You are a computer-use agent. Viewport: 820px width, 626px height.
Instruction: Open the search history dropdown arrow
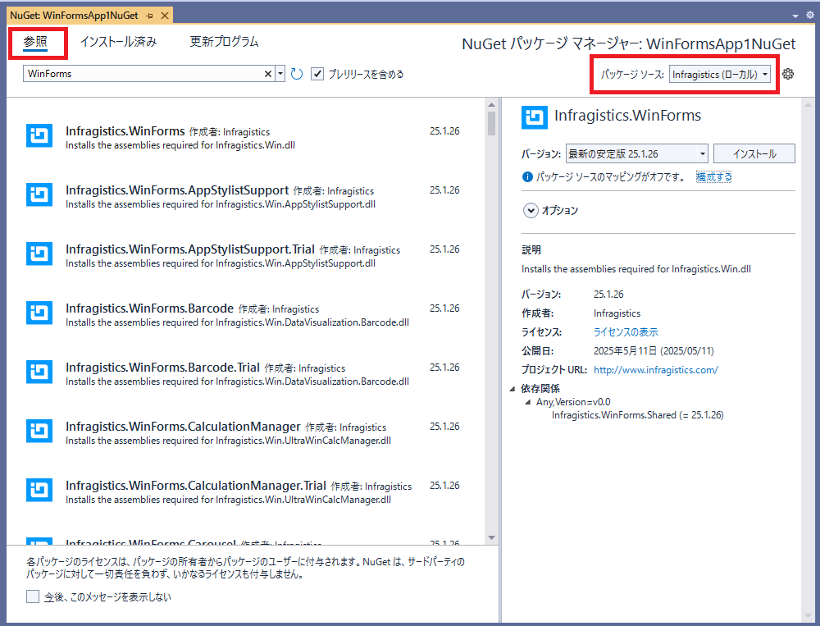pos(280,74)
